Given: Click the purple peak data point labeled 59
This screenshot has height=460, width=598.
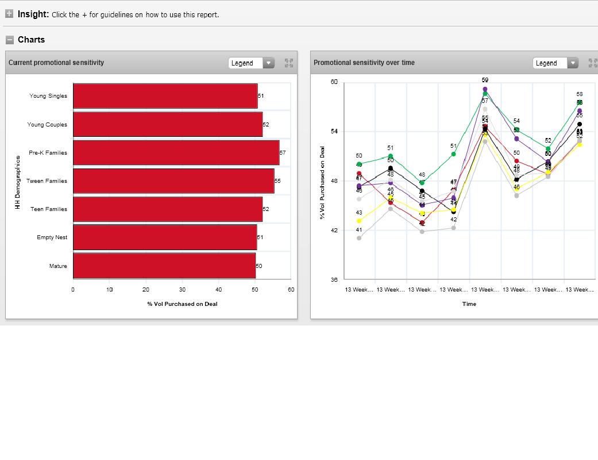Looking at the screenshot, I should (x=485, y=89).
